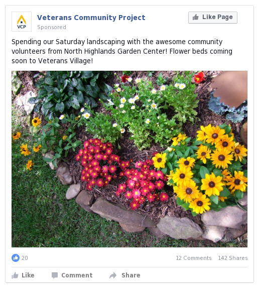
Task: Open the flower bed photo
Action: (129, 159)
